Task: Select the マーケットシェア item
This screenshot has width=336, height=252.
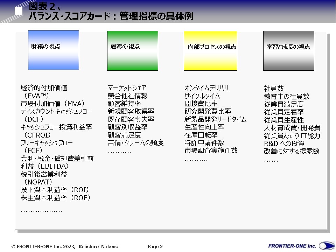Action: point(127,88)
